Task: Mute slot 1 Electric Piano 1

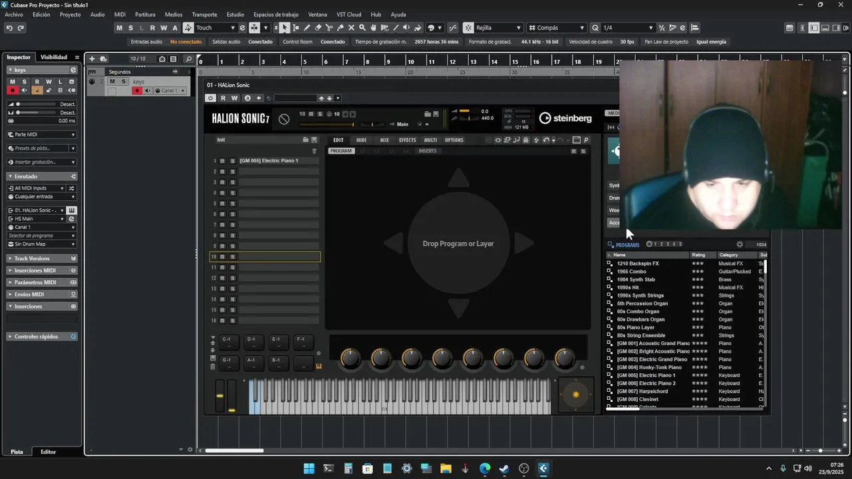Action: (x=223, y=161)
